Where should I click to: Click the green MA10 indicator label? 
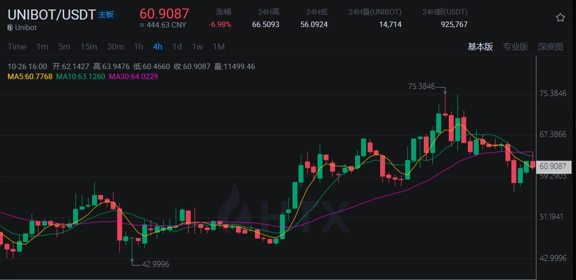pyautogui.click(x=80, y=77)
